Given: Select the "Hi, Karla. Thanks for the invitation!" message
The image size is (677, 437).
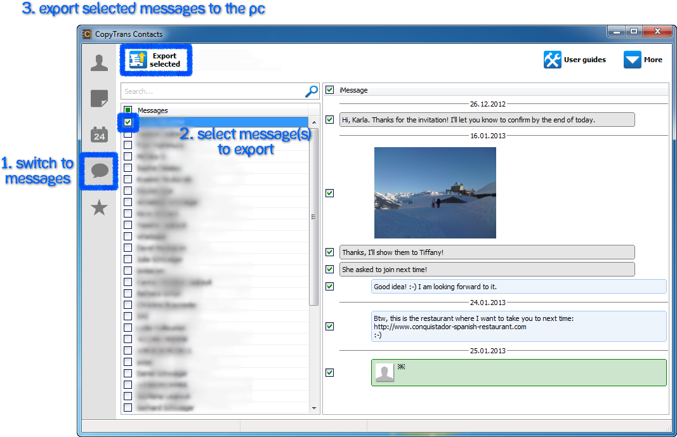Looking at the screenshot, I should pos(487,119).
